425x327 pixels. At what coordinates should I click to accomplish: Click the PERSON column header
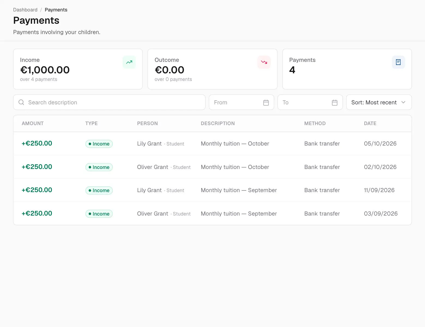point(147,123)
